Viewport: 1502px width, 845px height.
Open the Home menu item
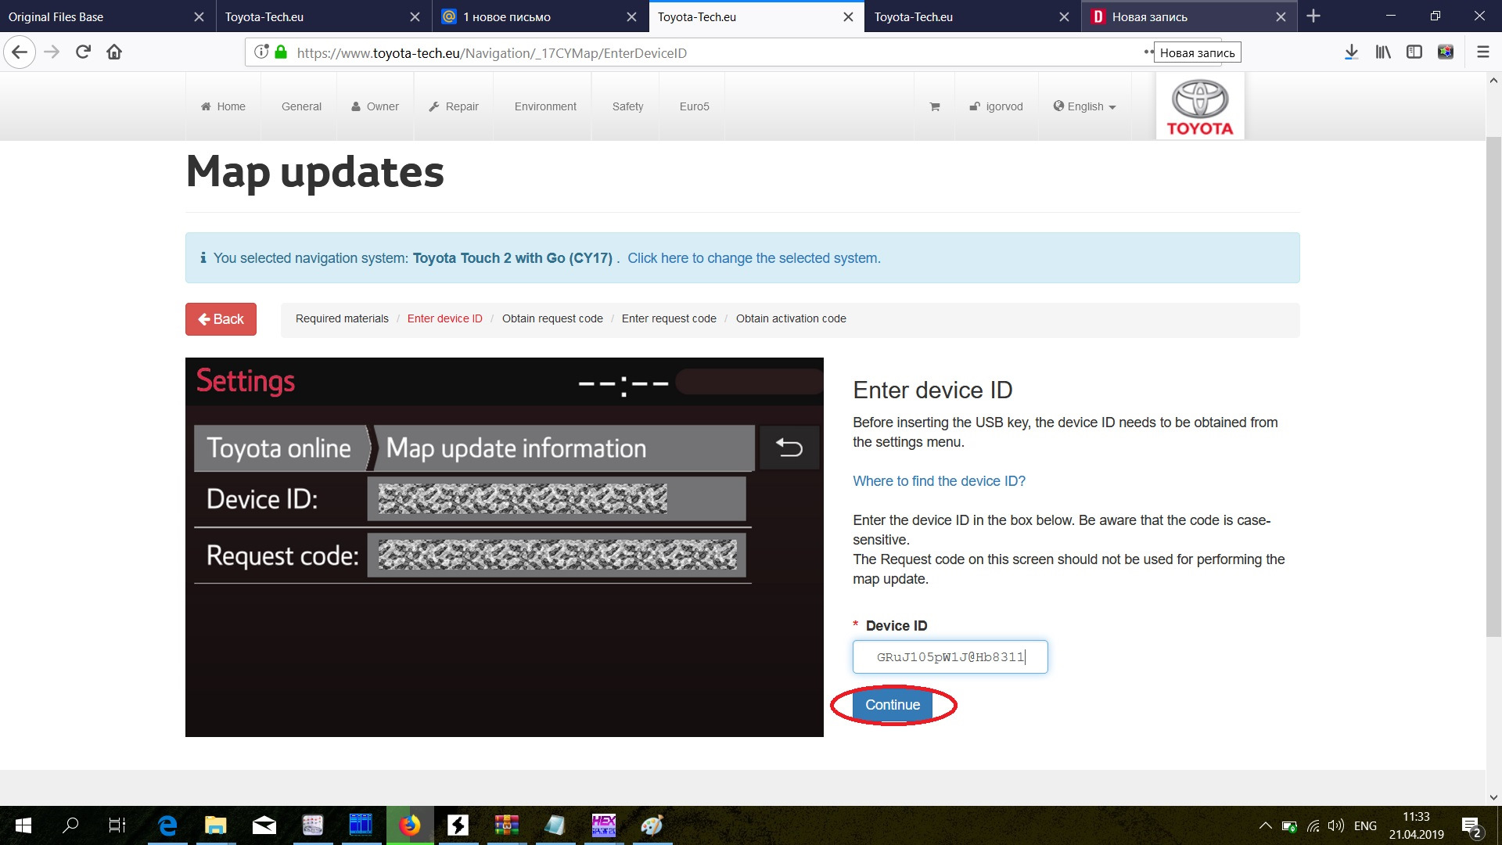[223, 106]
